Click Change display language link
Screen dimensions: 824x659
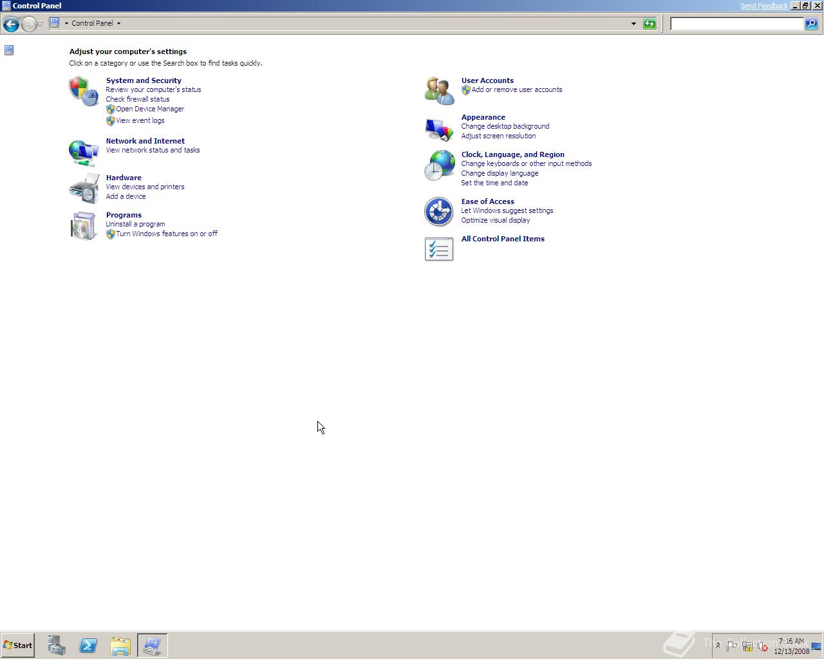500,173
